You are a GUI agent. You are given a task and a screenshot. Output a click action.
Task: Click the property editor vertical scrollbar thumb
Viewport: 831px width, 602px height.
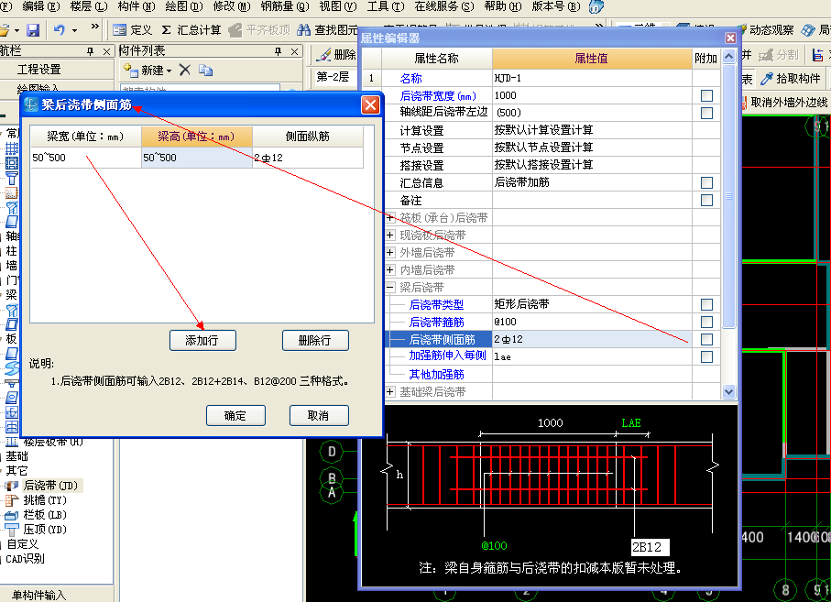(728, 195)
